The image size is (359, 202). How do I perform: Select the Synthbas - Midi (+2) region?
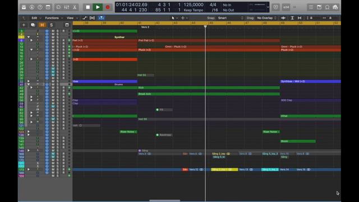(311, 81)
